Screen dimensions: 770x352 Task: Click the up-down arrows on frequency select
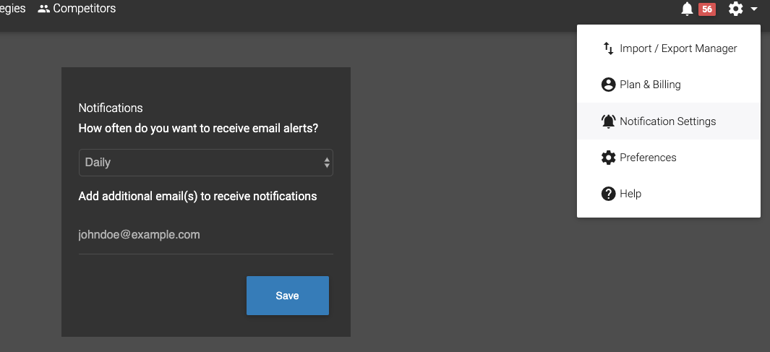[327, 163]
